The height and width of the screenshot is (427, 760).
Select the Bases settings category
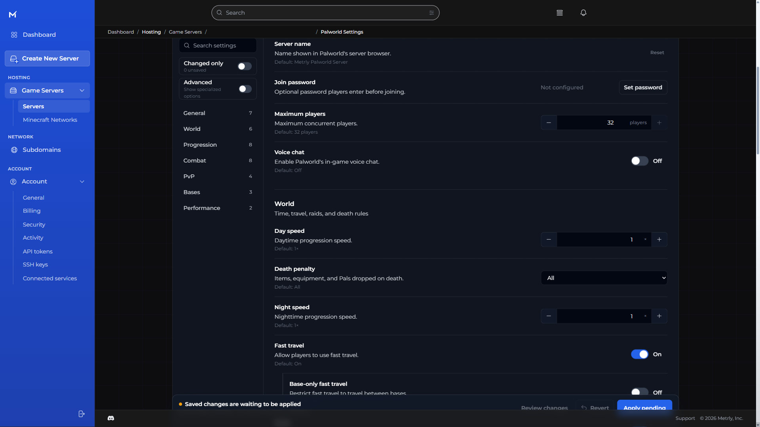point(217,192)
